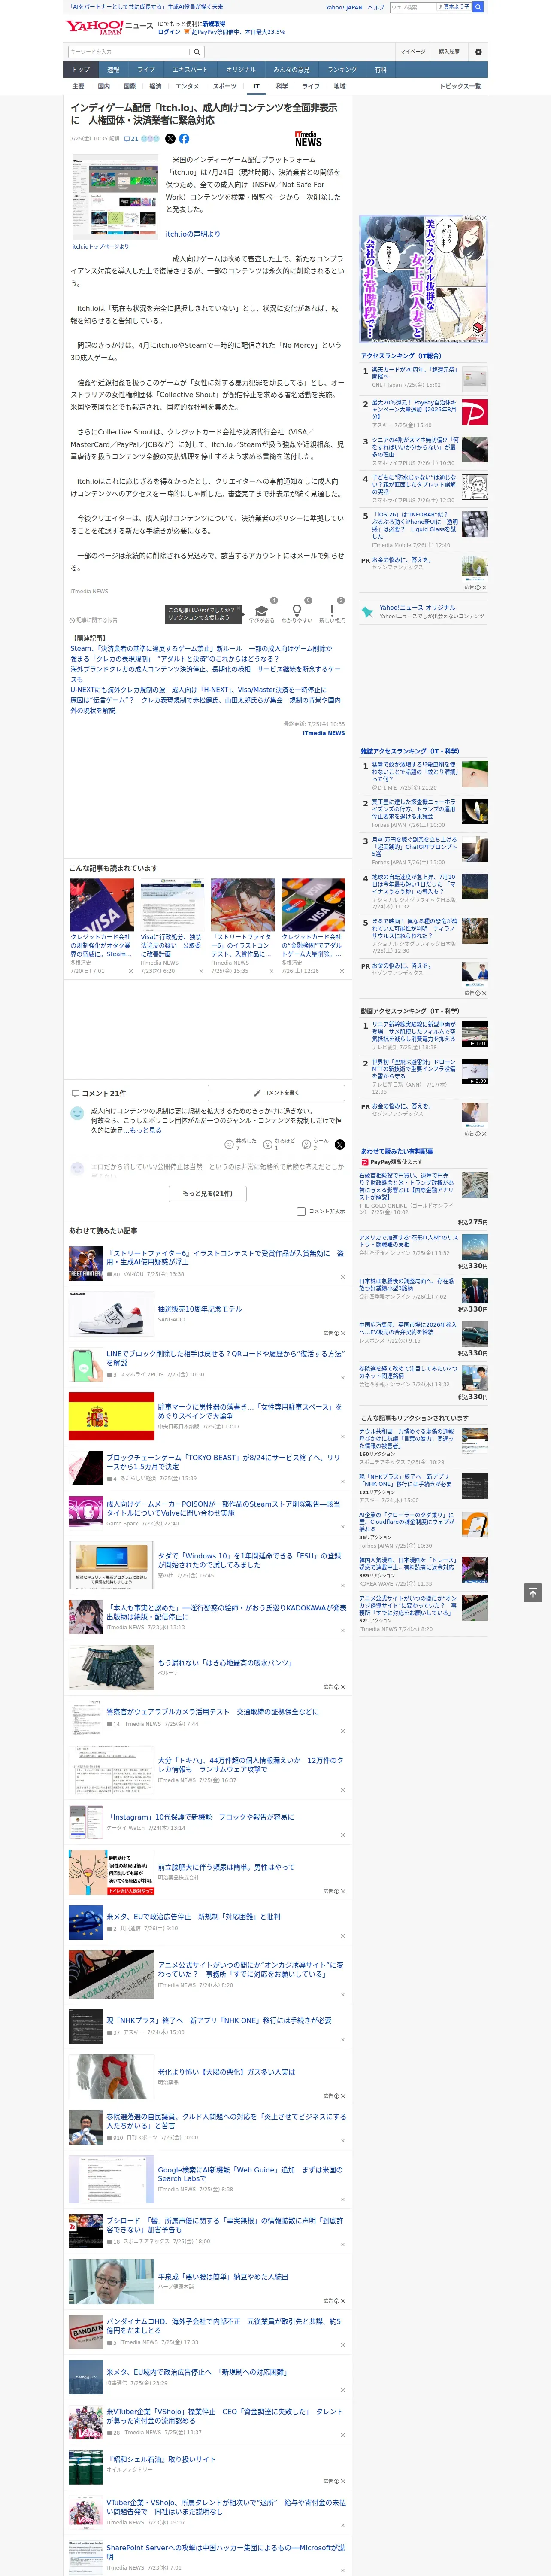Viewport: 551px width, 2576px height.
Task: Open ライブ tab in main navigation
Action: coord(146,70)
